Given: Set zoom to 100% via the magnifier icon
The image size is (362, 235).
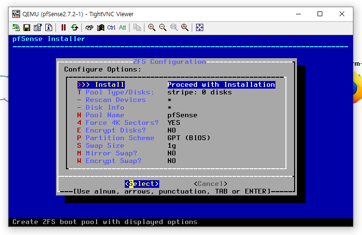Looking at the screenshot, I should coord(174,28).
